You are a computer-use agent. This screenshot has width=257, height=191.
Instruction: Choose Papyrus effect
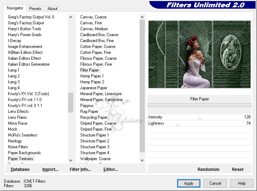87,106
